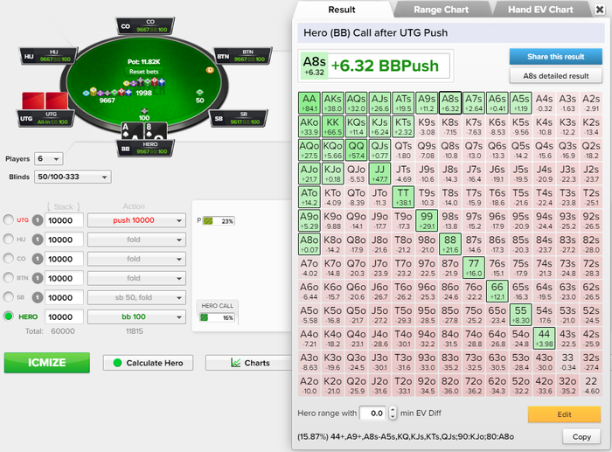Select the A2o cell in range chart
The image size is (612, 452).
click(x=309, y=385)
